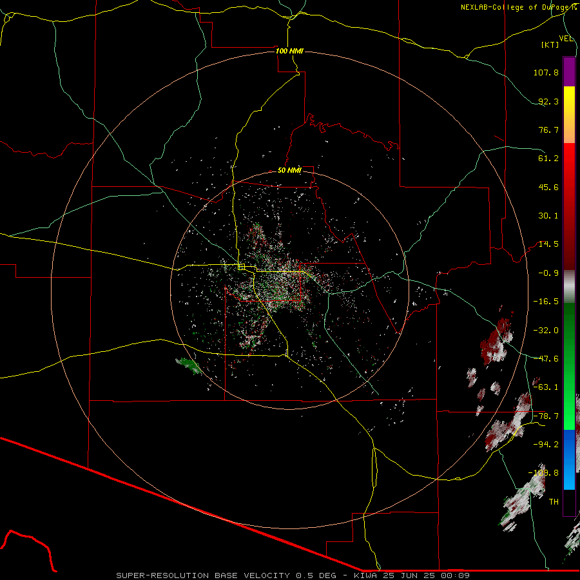The height and width of the screenshot is (580, 580).
Task: Click the [KT] units label
Action: pos(550,44)
